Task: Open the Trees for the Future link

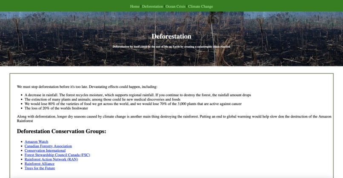Action: click(40, 168)
